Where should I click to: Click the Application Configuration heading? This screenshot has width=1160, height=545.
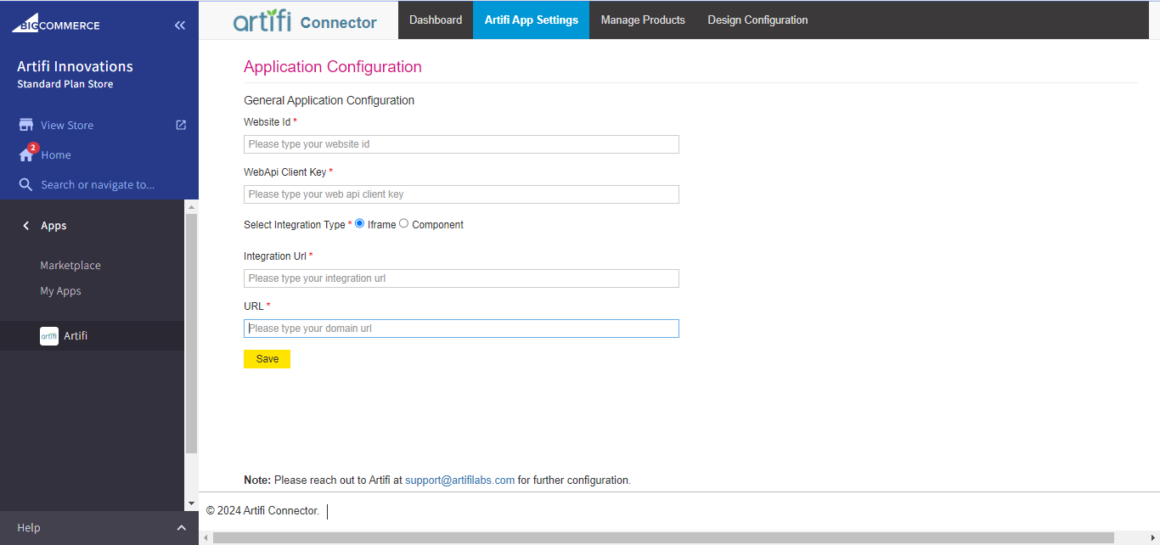[333, 67]
